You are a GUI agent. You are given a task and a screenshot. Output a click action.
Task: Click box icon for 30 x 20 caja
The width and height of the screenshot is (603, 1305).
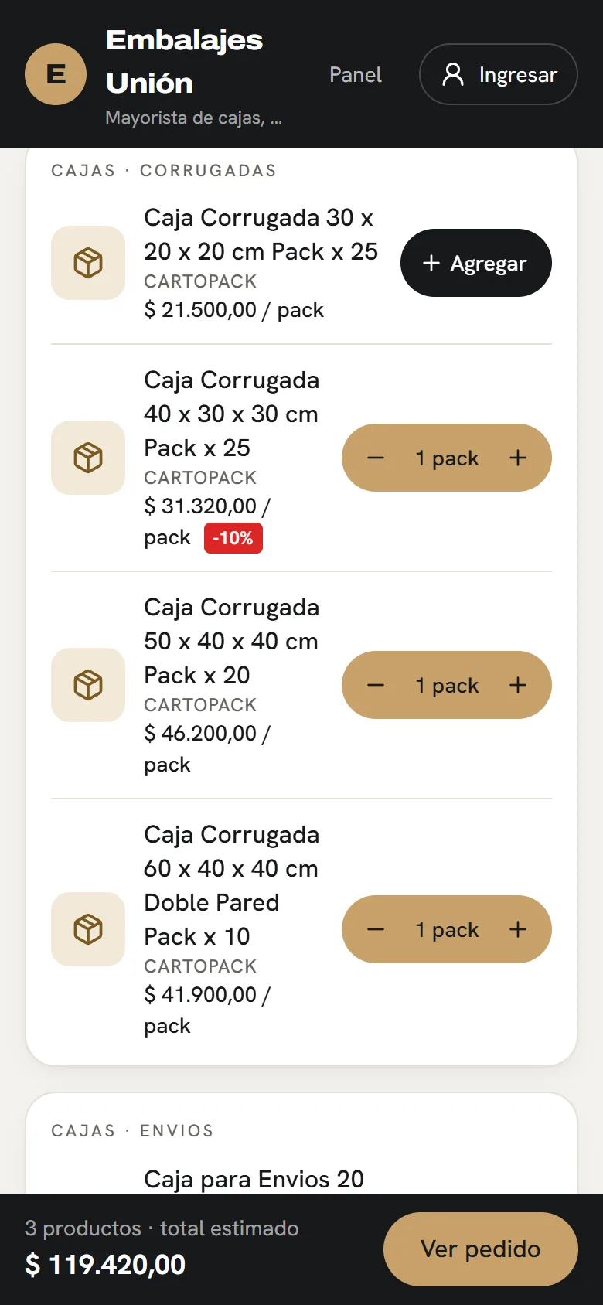pyautogui.click(x=88, y=263)
